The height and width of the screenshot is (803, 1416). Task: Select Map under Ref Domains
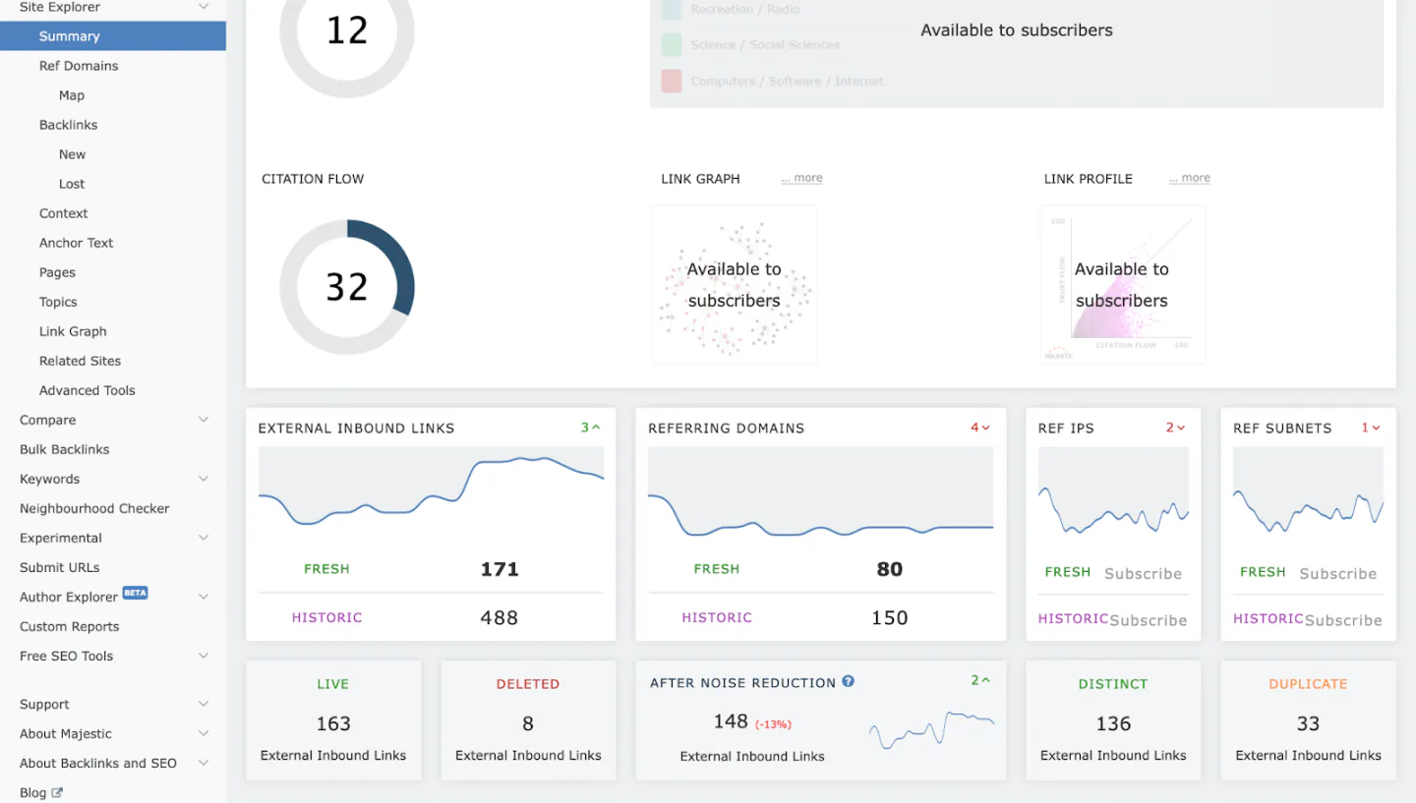[72, 95]
